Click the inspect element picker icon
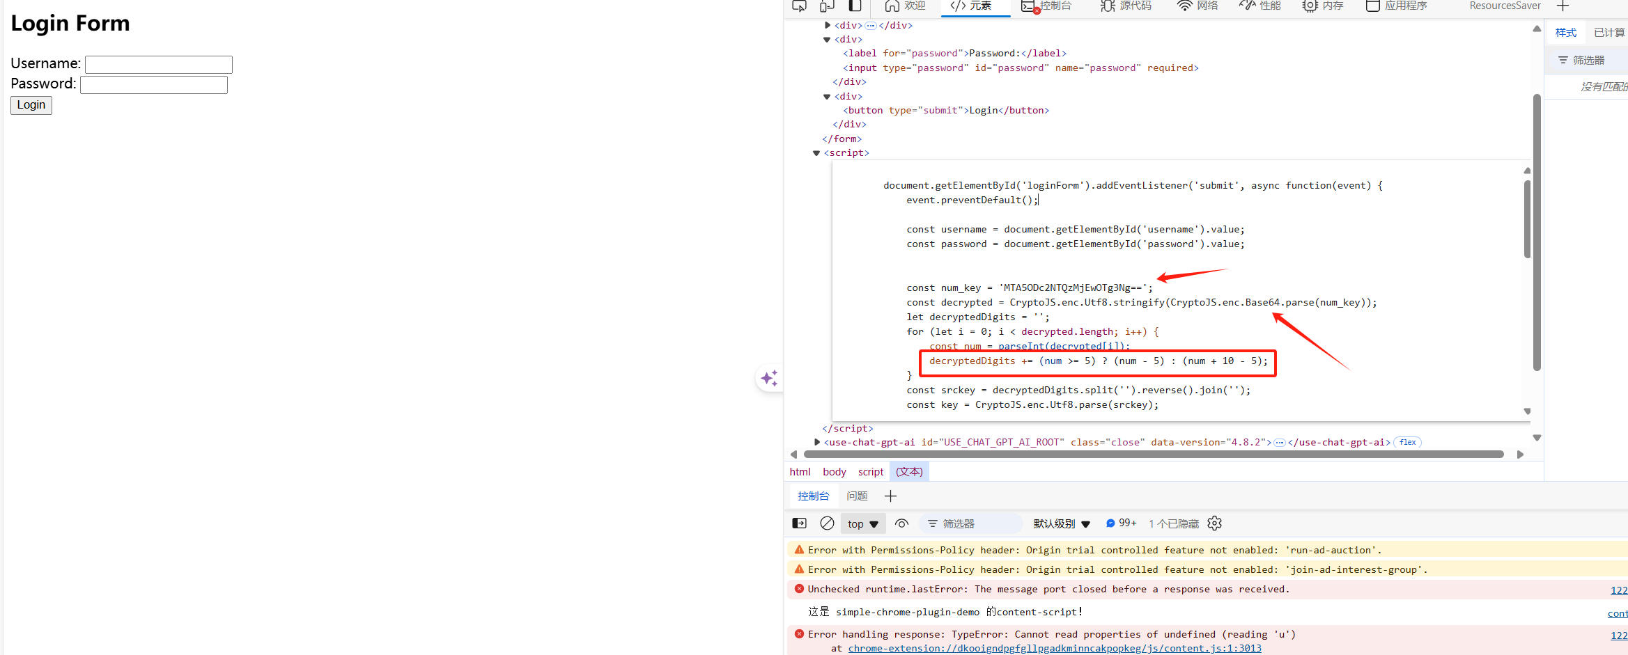 click(x=800, y=6)
